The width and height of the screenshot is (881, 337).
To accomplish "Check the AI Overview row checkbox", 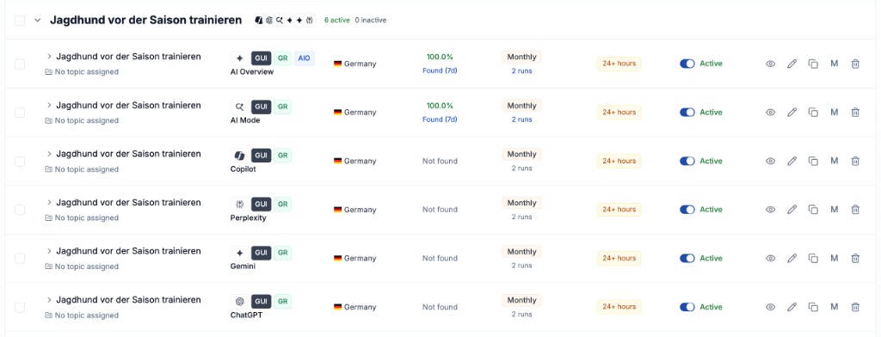I will point(20,64).
